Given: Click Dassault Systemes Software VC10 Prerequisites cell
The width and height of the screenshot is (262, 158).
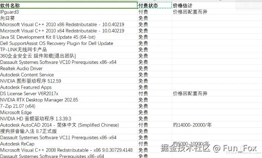Looking at the screenshot, I should pos(68,62).
